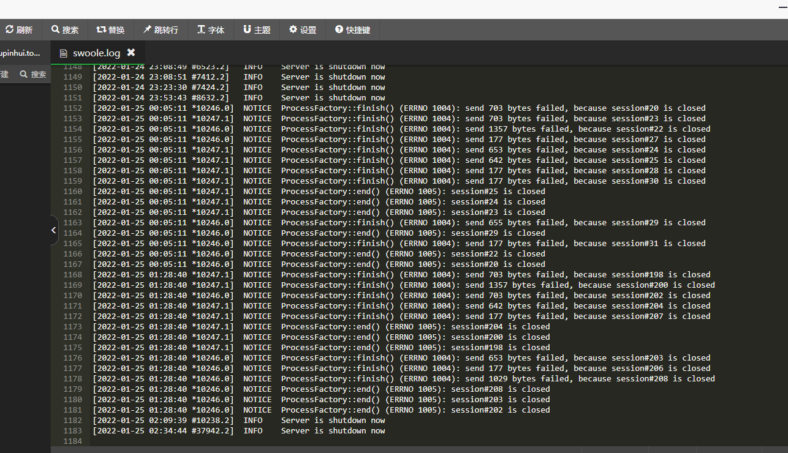Click the 刷新 refresh icon in toolbar
The image size is (788, 453).
9,29
